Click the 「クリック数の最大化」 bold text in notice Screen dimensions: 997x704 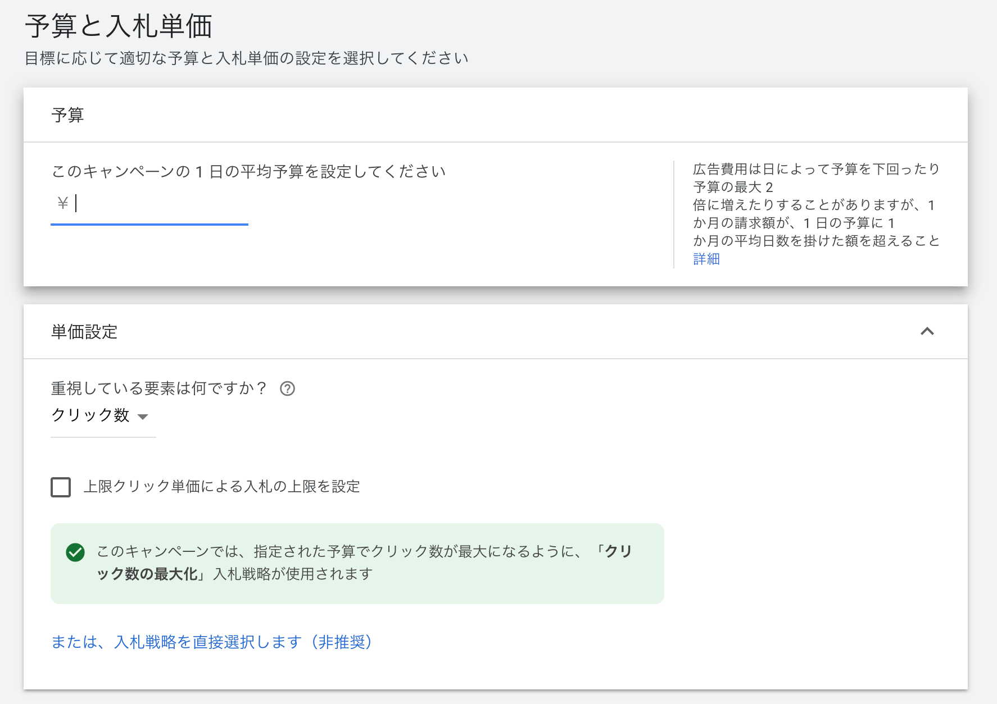click(x=364, y=563)
